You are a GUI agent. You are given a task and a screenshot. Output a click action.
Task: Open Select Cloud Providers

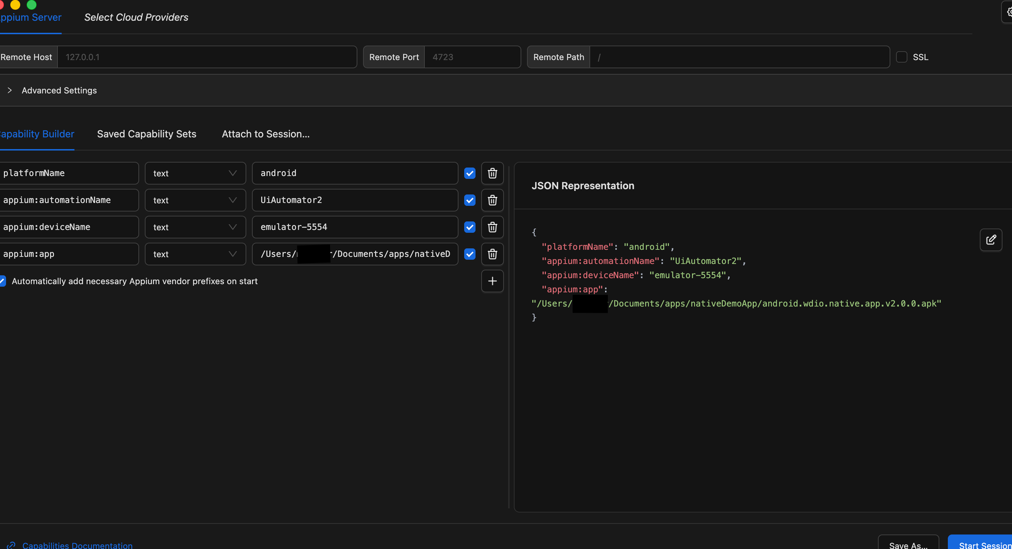tap(136, 17)
